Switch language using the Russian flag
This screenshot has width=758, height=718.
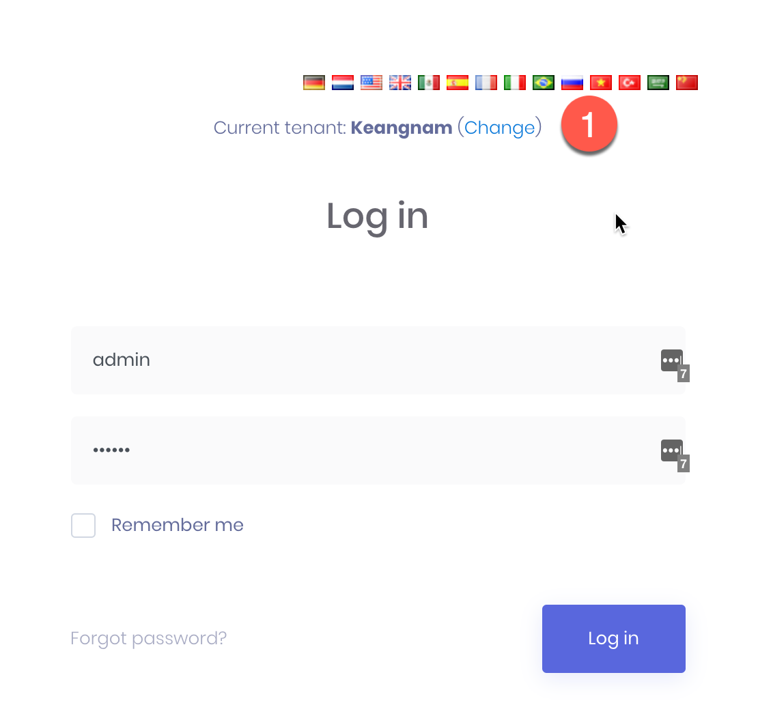pyautogui.click(x=572, y=83)
